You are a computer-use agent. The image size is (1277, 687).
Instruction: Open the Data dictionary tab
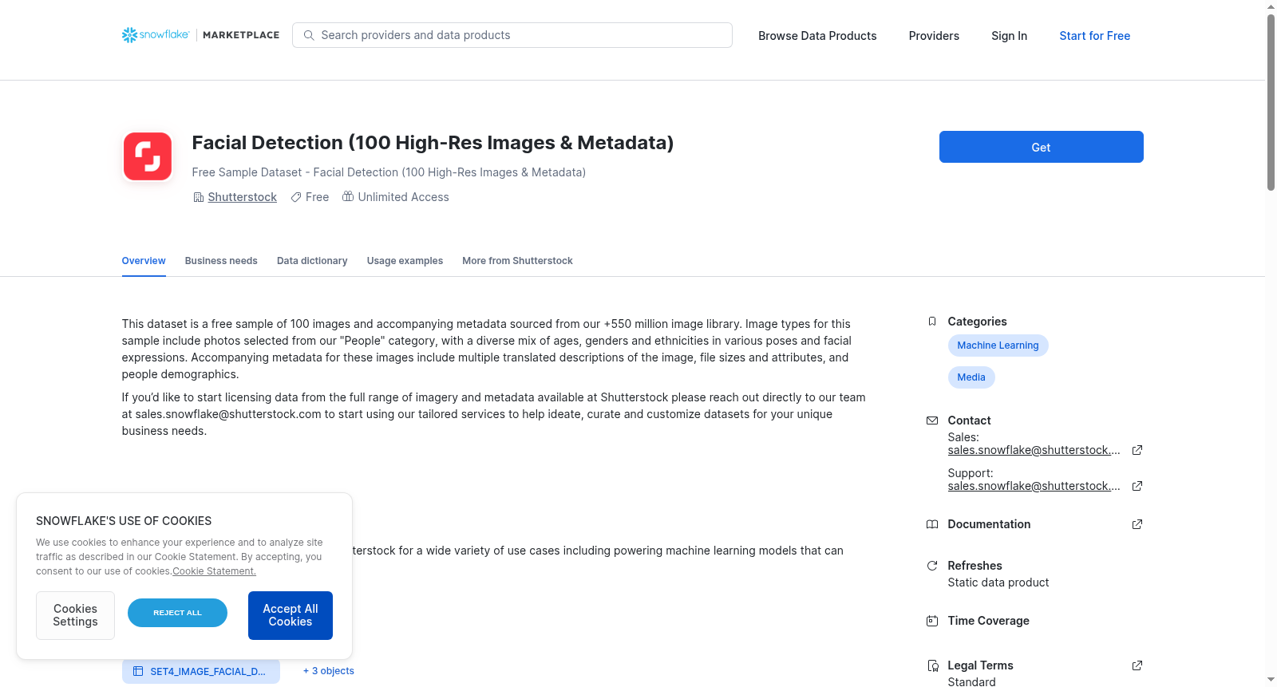point(312,261)
